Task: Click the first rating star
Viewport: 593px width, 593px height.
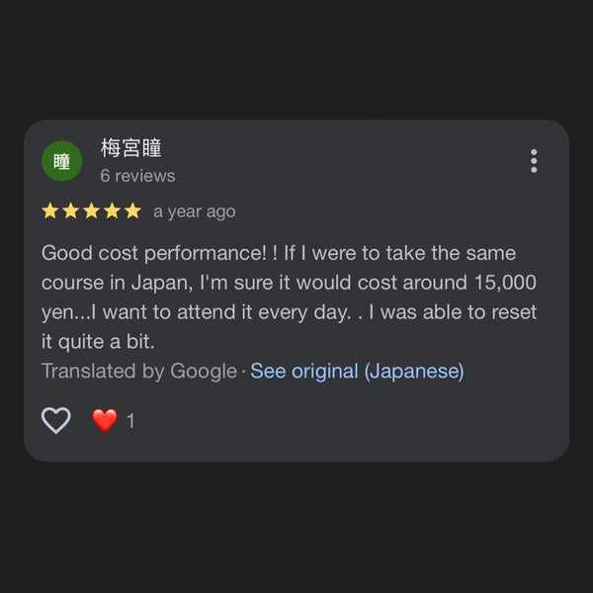Action: [x=50, y=211]
